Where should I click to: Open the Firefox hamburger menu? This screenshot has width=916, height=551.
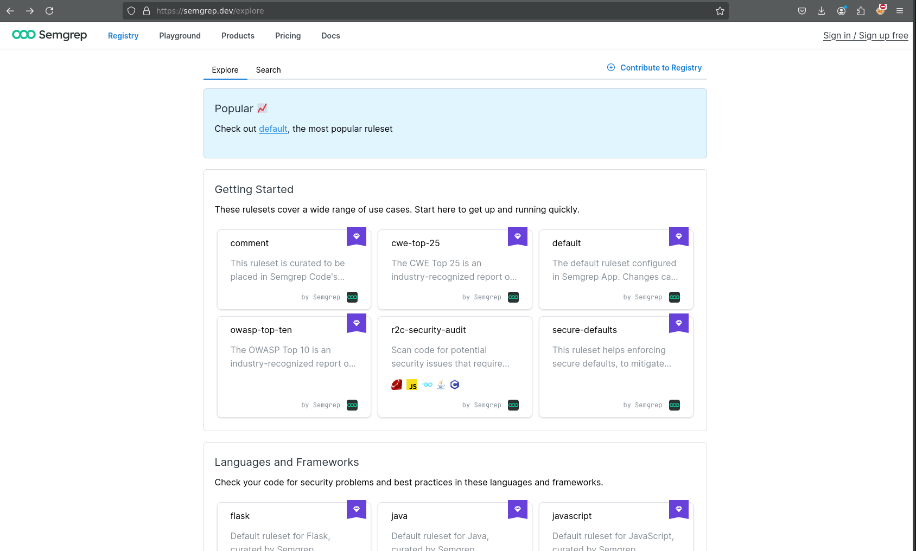(900, 11)
